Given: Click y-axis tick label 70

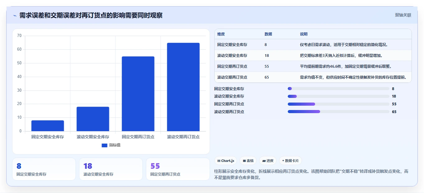Looking at the screenshot, I should pos(19,36).
